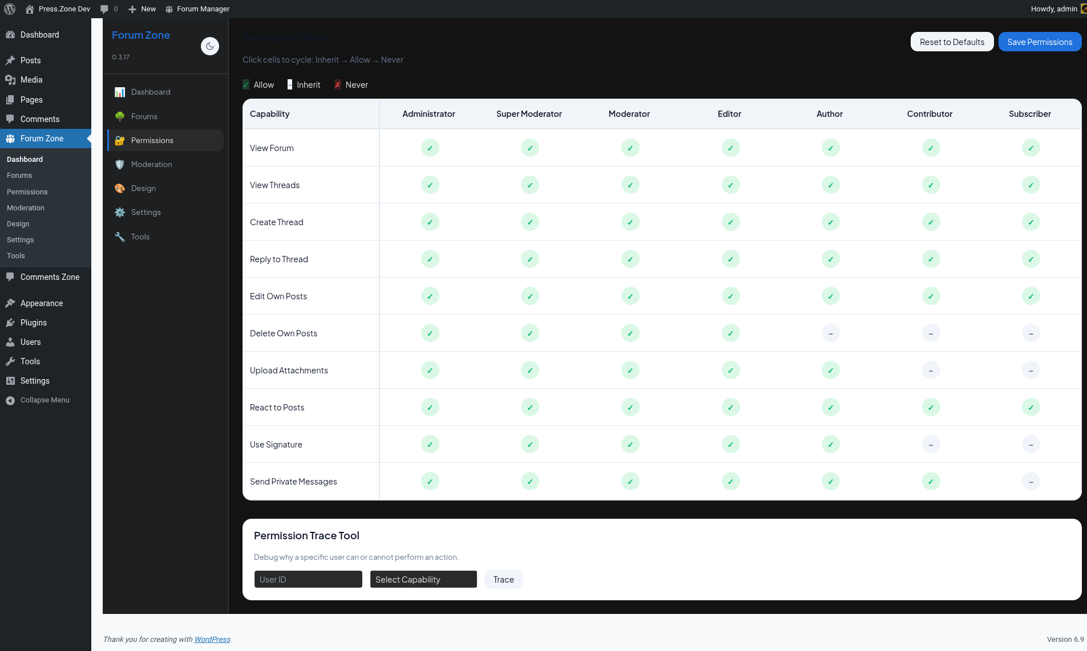Image resolution: width=1087 pixels, height=651 pixels.
Task: Click the Forum Zone group icon in WordPress menu
Action: [x=10, y=139]
